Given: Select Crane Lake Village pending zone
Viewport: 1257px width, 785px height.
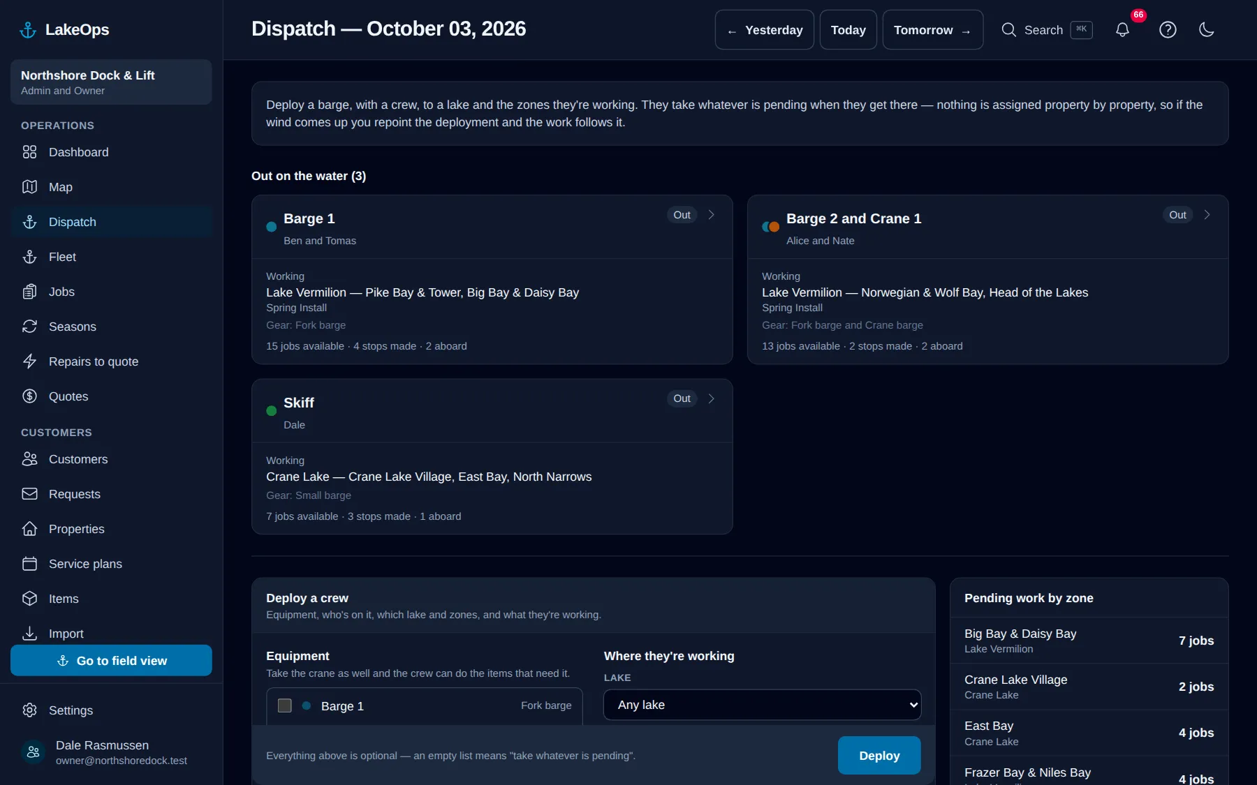Looking at the screenshot, I should coord(1089,687).
